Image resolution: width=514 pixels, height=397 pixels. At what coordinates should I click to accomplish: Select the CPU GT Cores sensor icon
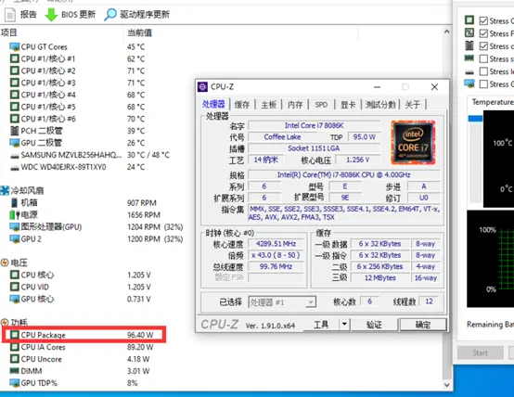coord(15,47)
